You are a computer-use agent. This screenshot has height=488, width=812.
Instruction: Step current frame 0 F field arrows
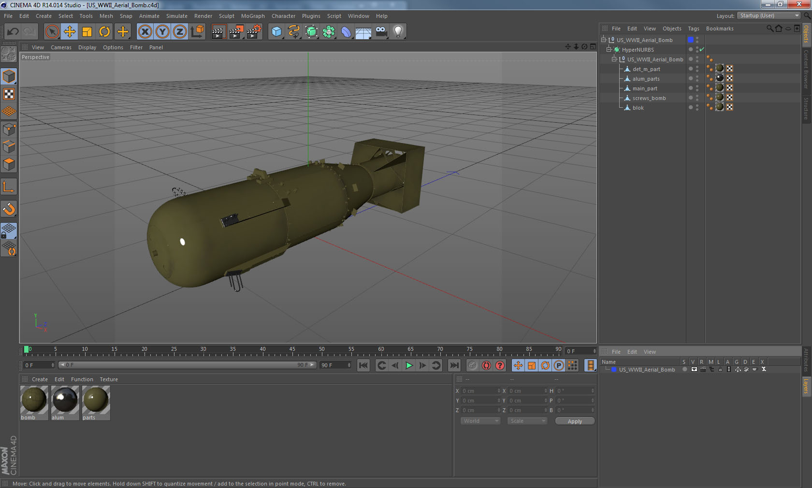coord(594,351)
